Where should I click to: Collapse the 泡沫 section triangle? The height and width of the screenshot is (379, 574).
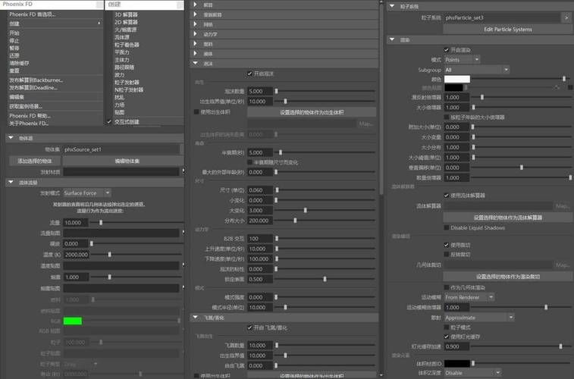[x=197, y=64]
